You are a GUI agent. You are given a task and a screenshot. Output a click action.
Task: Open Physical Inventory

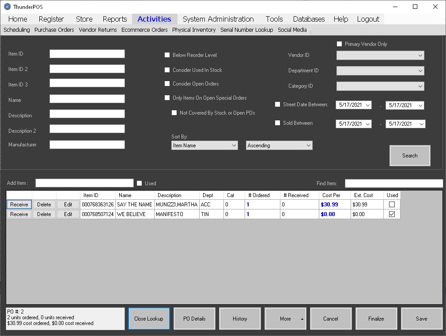(x=194, y=30)
